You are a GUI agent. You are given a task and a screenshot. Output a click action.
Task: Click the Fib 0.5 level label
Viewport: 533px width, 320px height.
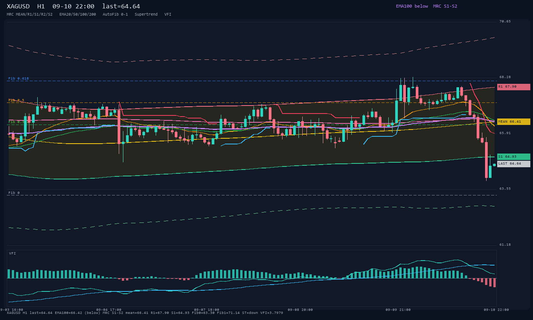[16, 100]
